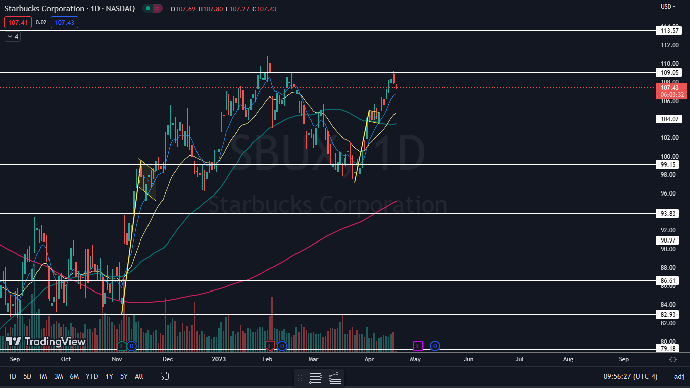Open the February earnings marker
Viewport: 690px width, 388px height.
pyautogui.click(x=270, y=346)
